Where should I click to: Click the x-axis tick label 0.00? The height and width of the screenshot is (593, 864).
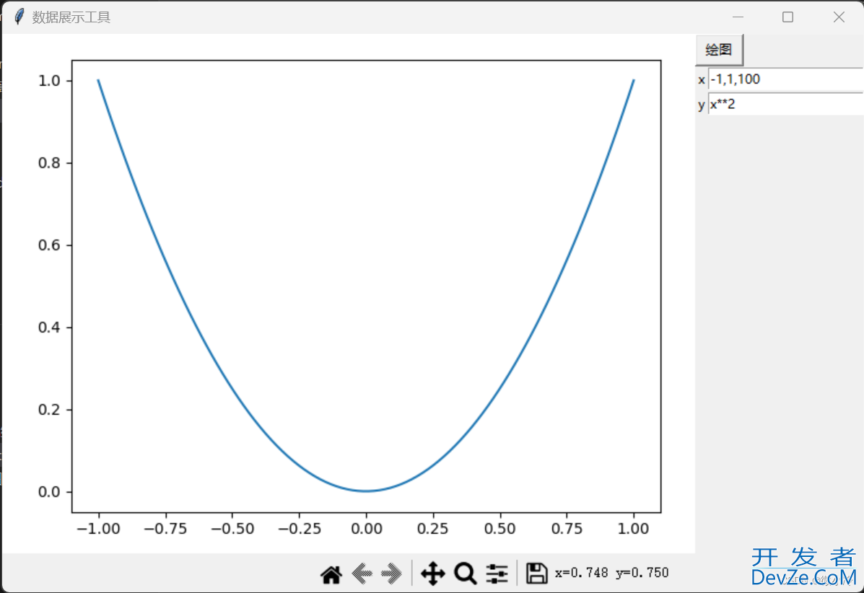coord(367,529)
